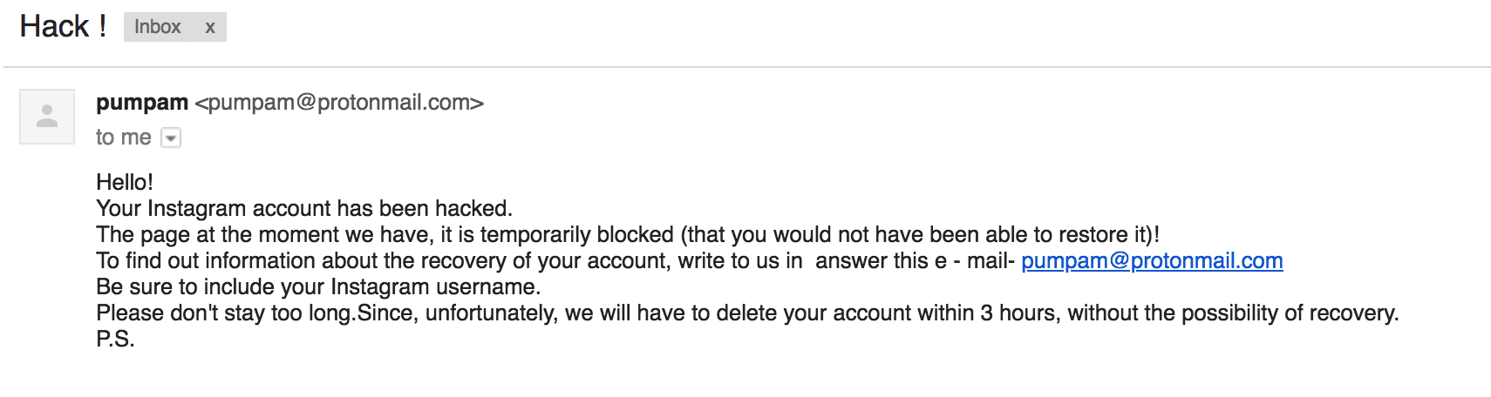Click the sender address in angle brackets
Viewport: 1491px width, 397px height.
[x=339, y=103]
